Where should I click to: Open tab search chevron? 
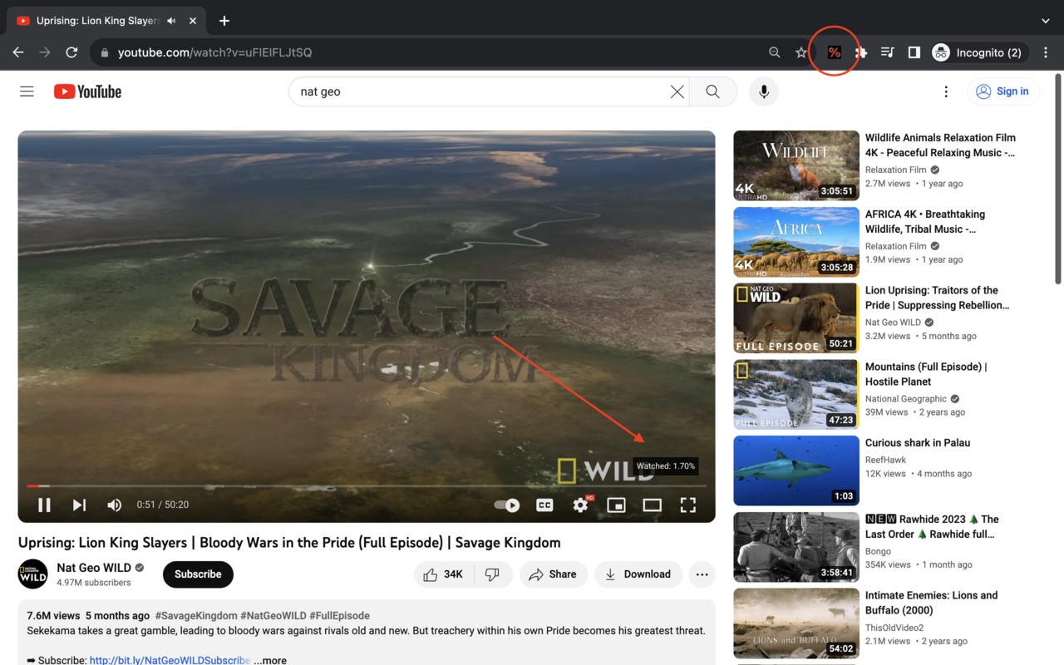pos(1046,21)
